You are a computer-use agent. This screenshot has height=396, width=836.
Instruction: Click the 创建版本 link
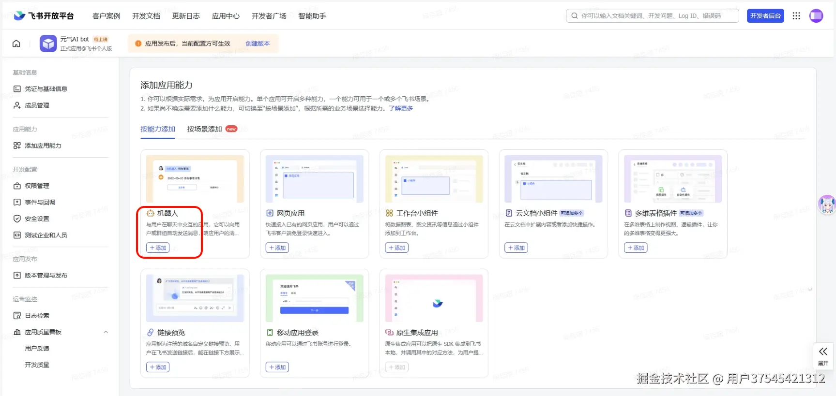coord(258,44)
